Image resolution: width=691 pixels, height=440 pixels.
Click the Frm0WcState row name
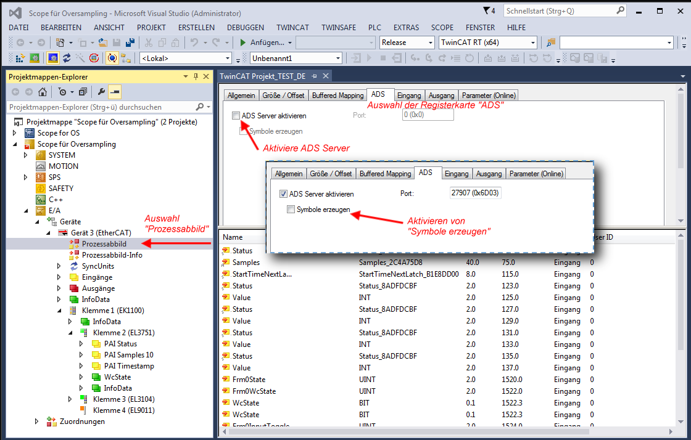(x=254, y=391)
